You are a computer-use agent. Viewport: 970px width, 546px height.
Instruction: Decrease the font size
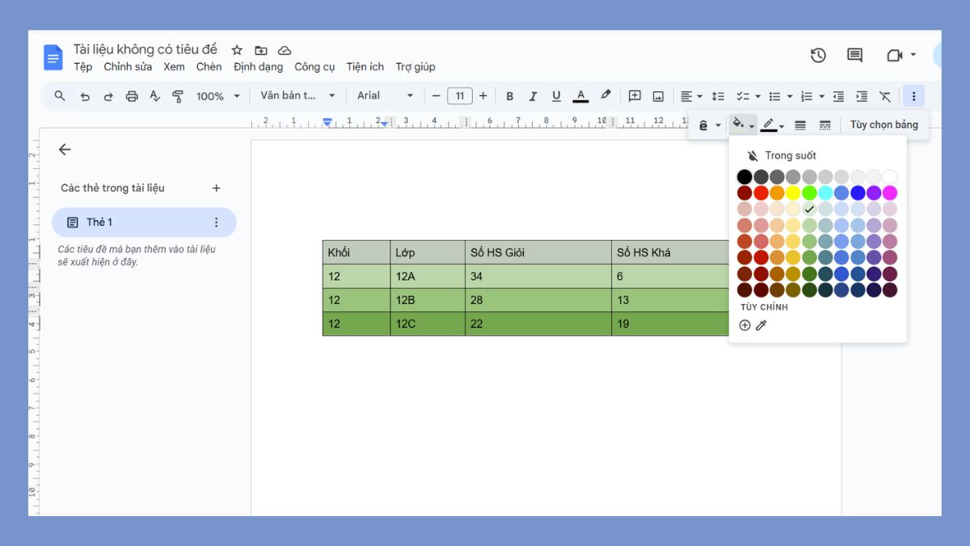pos(436,96)
